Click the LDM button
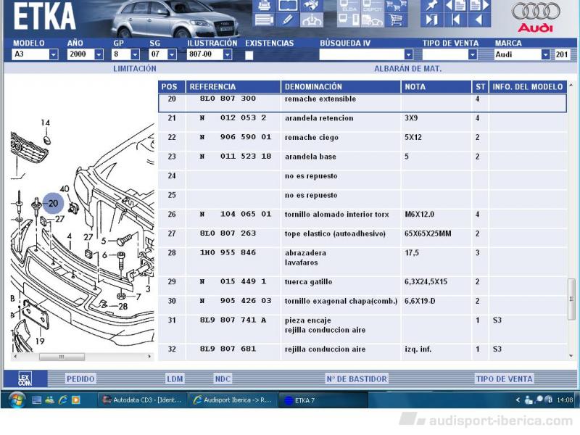The height and width of the screenshot is (435, 580). (175, 378)
